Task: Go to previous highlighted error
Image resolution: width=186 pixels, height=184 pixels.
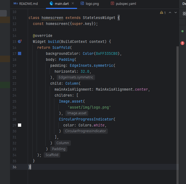Action: tap(170, 12)
